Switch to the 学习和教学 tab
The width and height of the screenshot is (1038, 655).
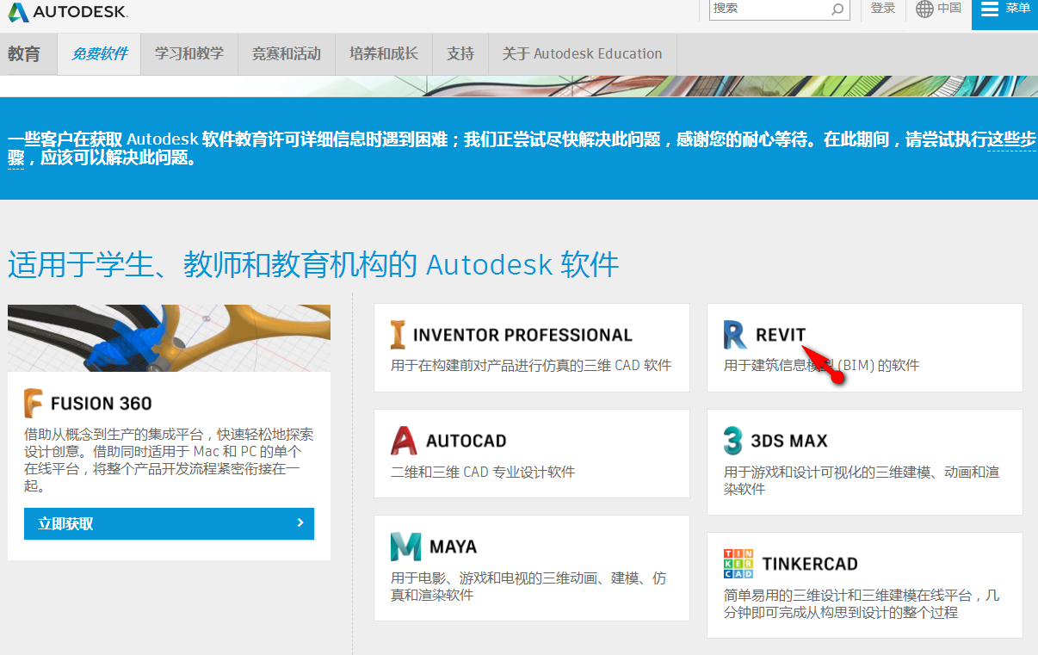[x=189, y=54]
